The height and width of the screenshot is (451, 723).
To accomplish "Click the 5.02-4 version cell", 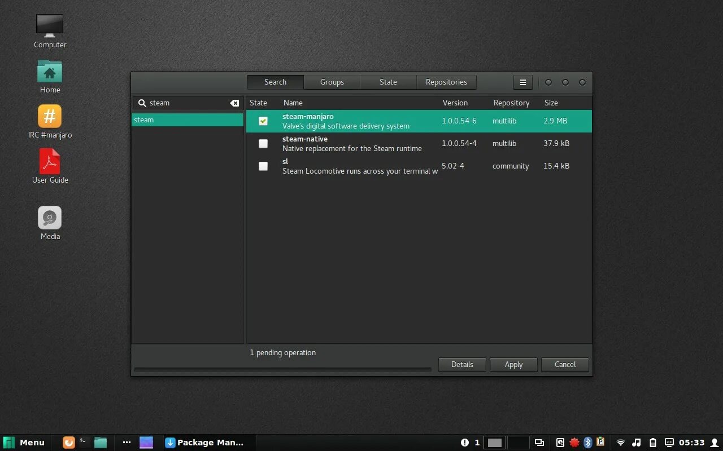I will [453, 166].
